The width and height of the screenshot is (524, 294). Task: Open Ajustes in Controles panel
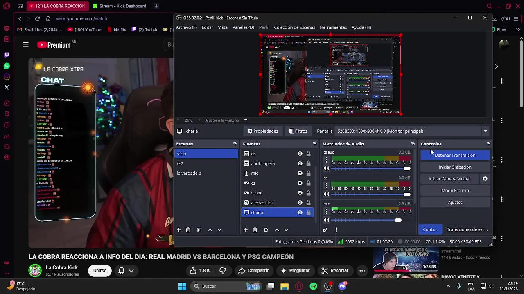(x=455, y=203)
